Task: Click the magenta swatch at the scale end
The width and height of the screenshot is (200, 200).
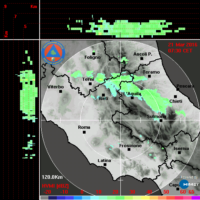Action: 196,198
